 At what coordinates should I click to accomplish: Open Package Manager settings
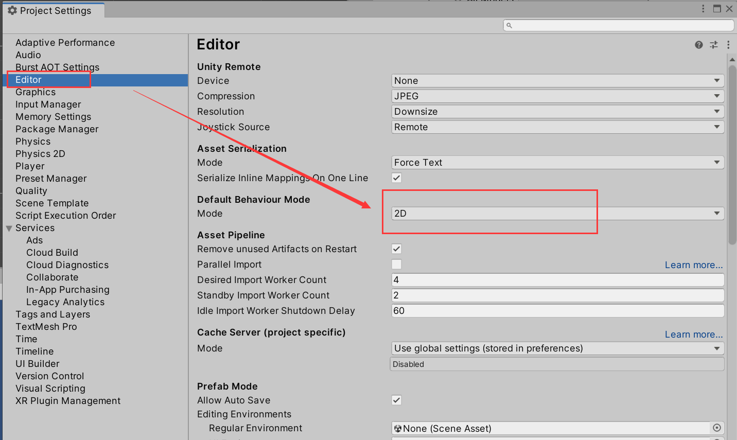(57, 129)
